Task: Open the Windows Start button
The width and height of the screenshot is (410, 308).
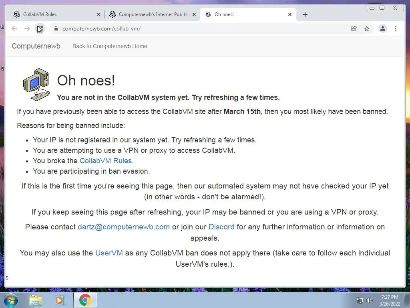Action: pyautogui.click(x=11, y=300)
